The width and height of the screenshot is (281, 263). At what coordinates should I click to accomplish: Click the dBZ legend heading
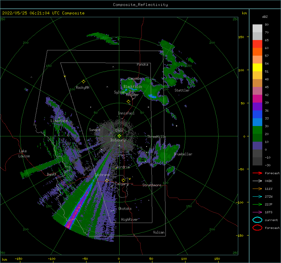click(265, 17)
